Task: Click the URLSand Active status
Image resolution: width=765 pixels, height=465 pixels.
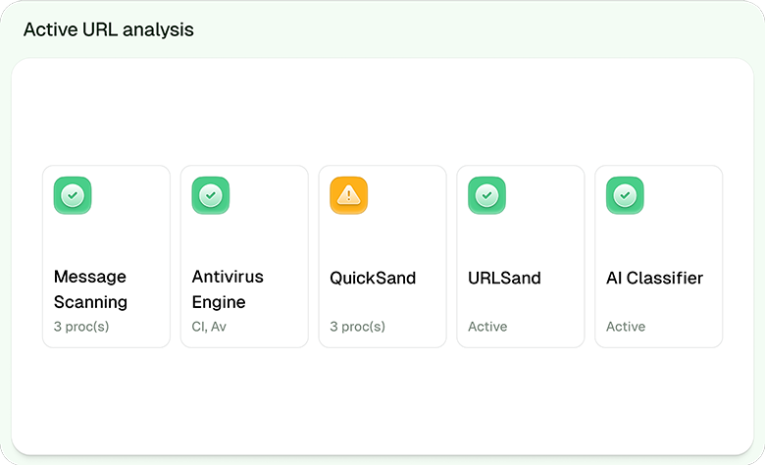Action: (x=487, y=327)
